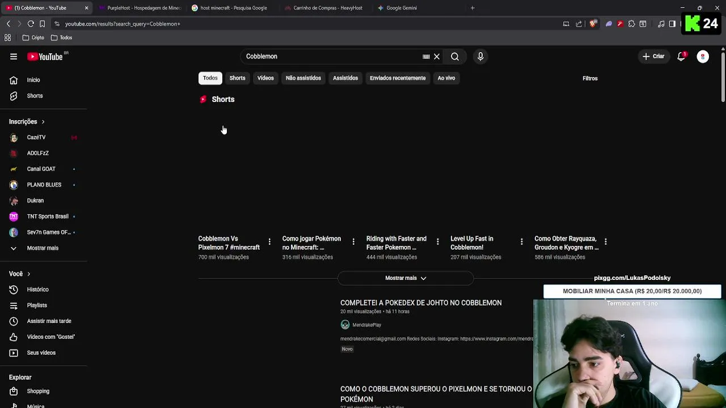Image resolution: width=726 pixels, height=408 pixels.
Task: Open video COMO O COBBLEMON SUPEROU O PIXELMON
Action: pyautogui.click(x=436, y=394)
